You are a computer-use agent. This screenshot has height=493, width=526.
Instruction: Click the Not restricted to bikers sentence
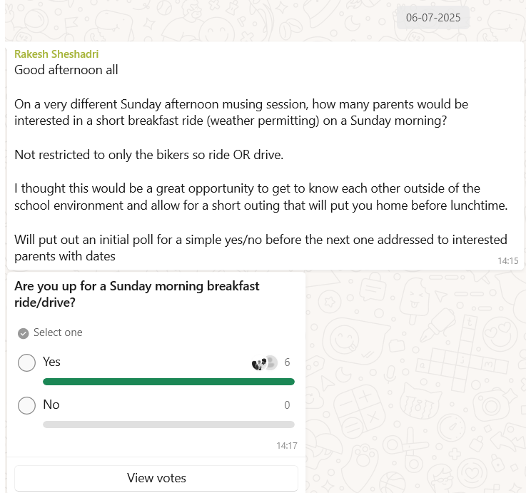(x=148, y=155)
